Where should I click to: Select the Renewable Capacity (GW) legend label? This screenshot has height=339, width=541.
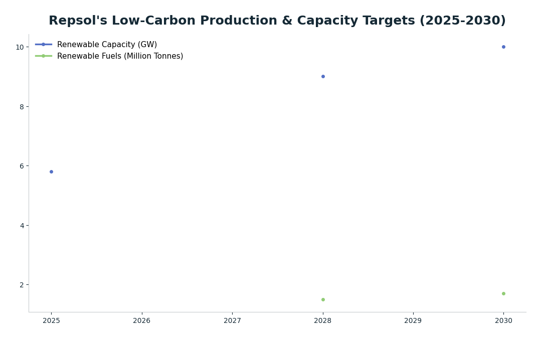click(x=107, y=45)
